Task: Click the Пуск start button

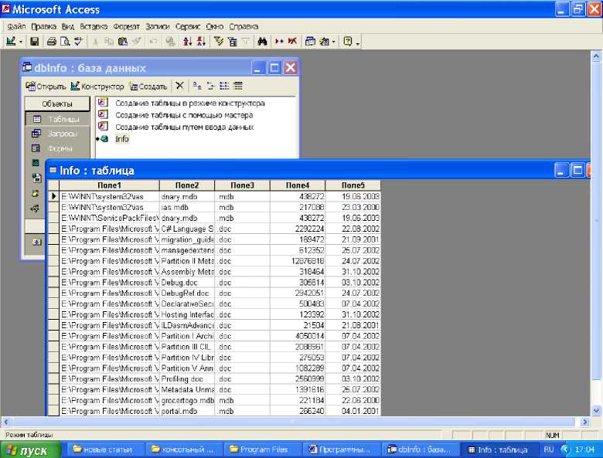Action: 28,450
